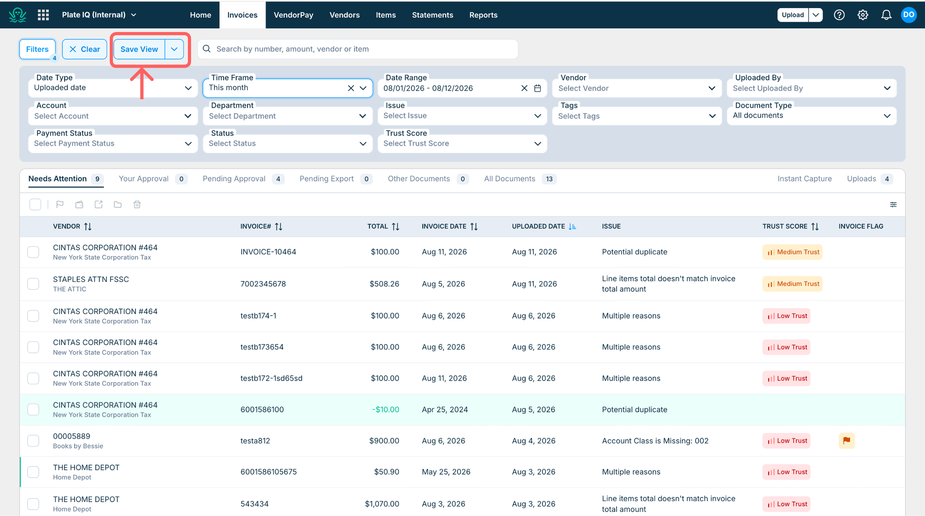The width and height of the screenshot is (925, 516).
Task: Click the trash delete icon in the toolbar
Action: click(x=137, y=205)
